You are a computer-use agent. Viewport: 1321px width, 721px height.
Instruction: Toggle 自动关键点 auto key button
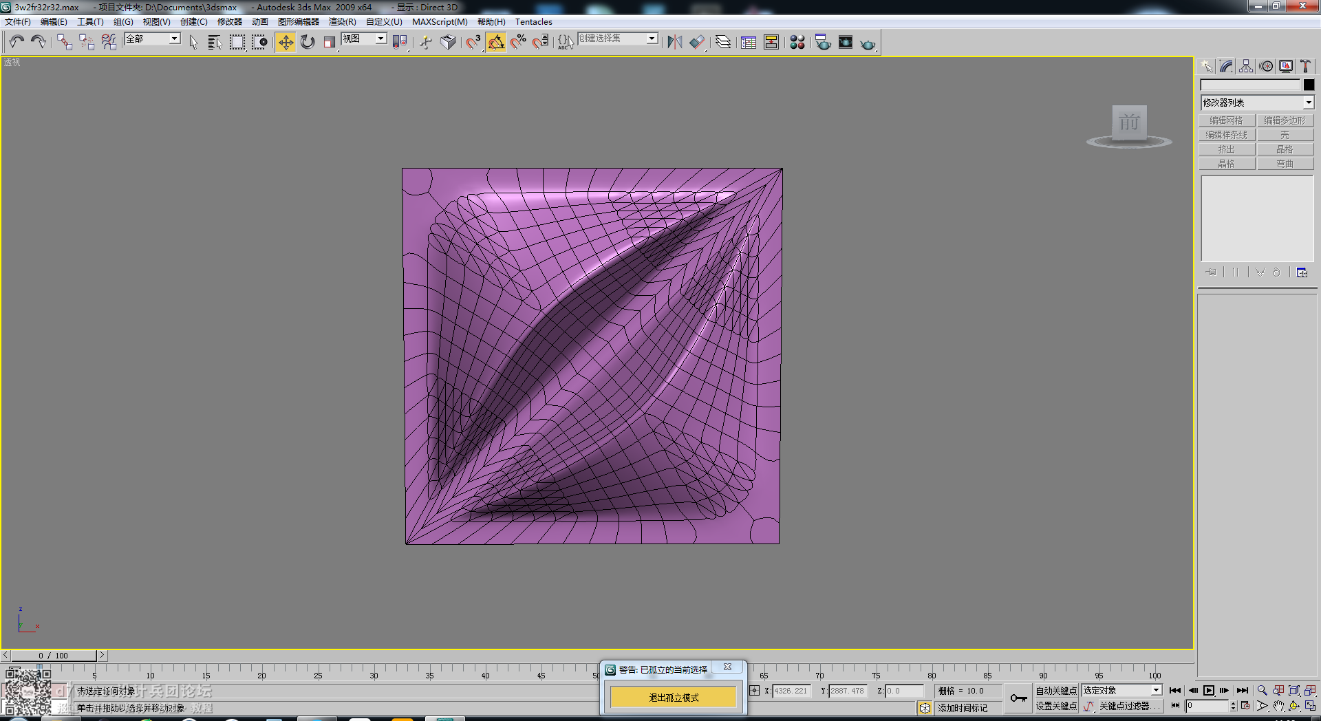(x=1056, y=690)
